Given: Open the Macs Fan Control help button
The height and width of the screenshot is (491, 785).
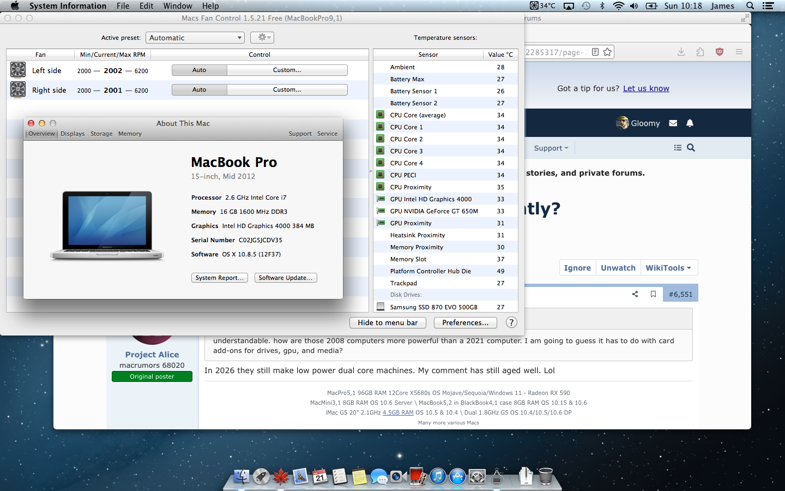Looking at the screenshot, I should (x=511, y=322).
